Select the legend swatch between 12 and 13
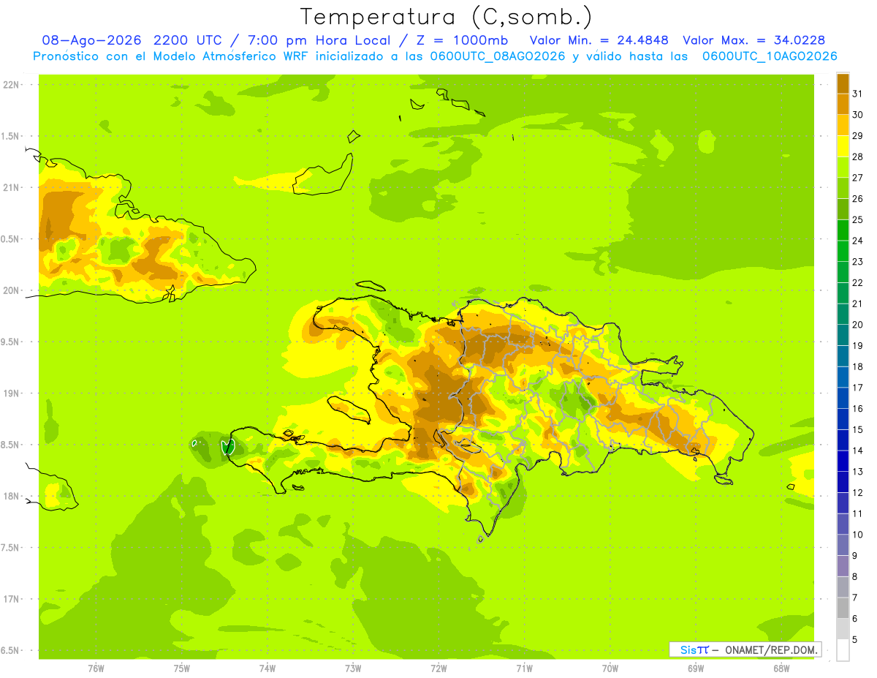The width and height of the screenshot is (877, 678). point(843,482)
